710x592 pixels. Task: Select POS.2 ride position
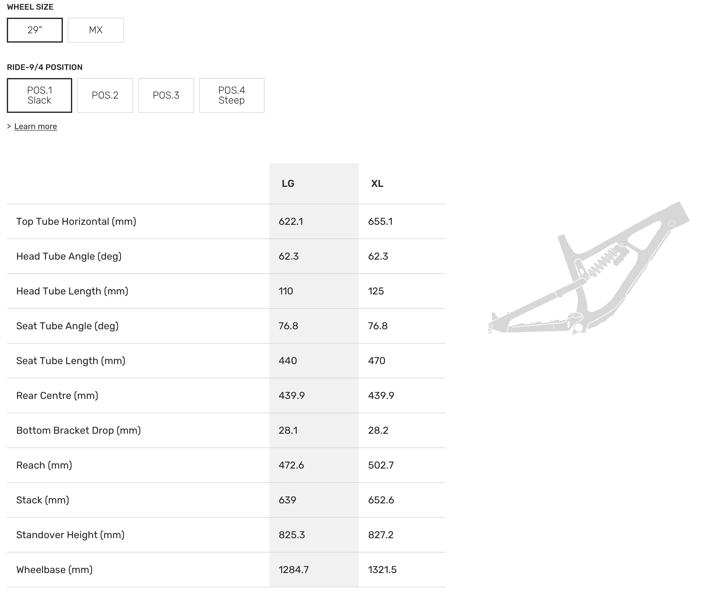coord(105,95)
